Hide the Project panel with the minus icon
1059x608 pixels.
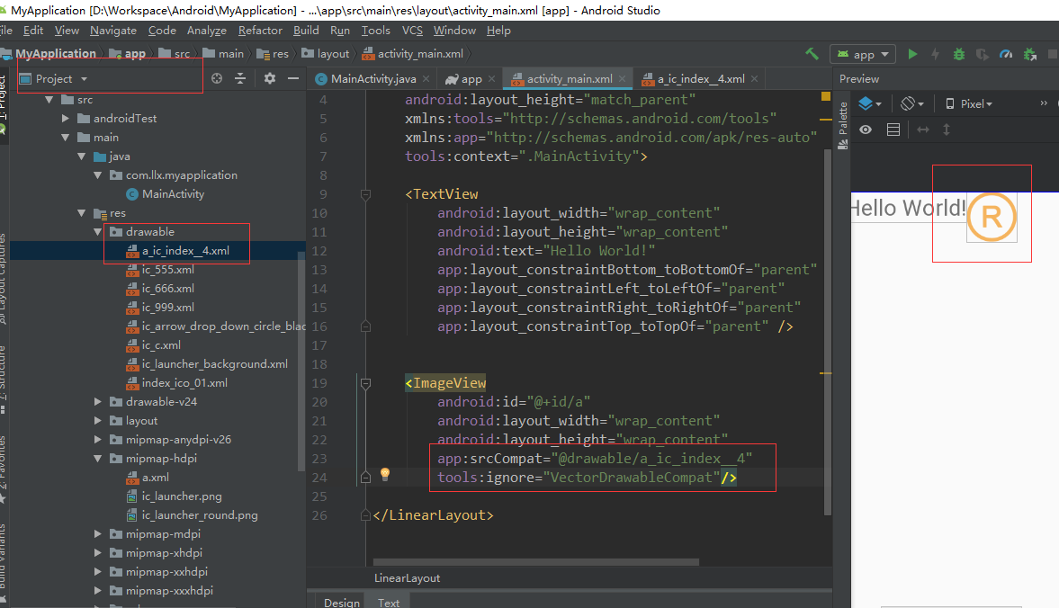click(293, 78)
